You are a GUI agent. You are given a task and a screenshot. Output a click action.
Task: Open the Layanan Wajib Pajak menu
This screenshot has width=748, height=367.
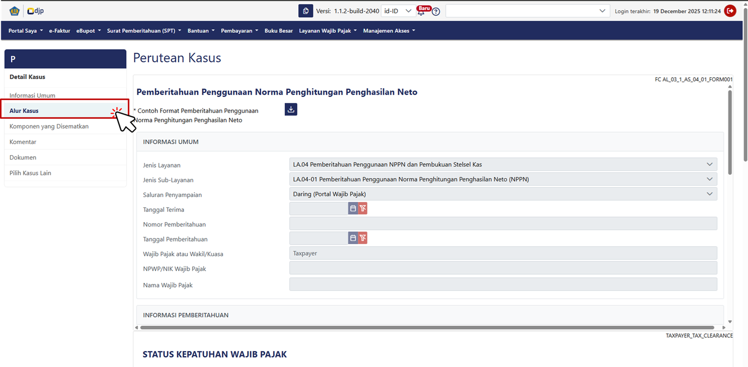328,31
